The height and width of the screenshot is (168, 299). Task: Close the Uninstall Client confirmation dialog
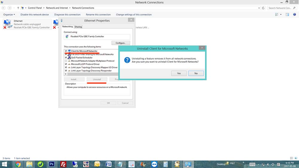click(x=202, y=48)
